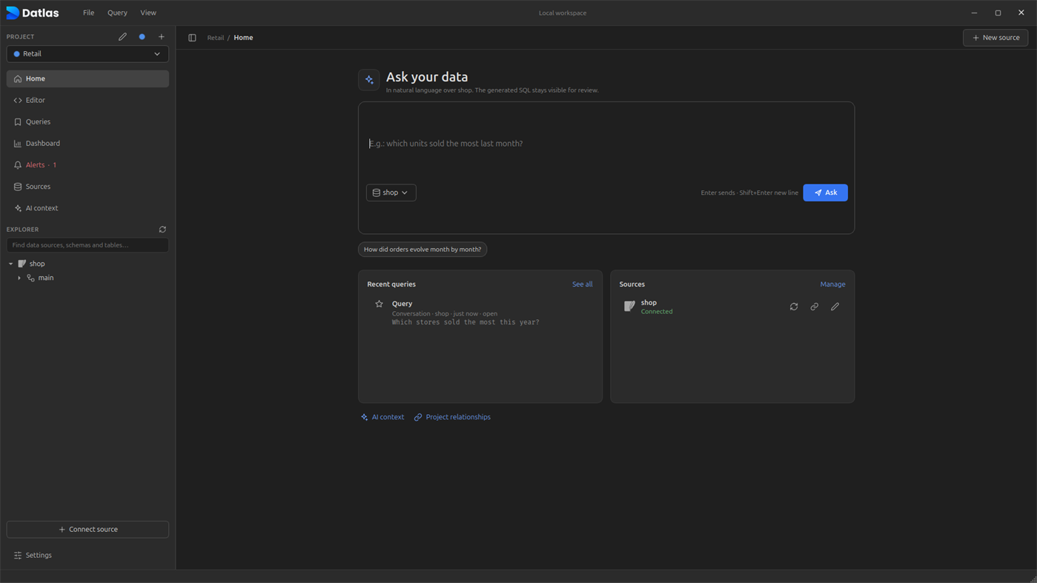Click the edit project pencil icon
Screen dimensions: 1037x583
pyautogui.click(x=122, y=36)
